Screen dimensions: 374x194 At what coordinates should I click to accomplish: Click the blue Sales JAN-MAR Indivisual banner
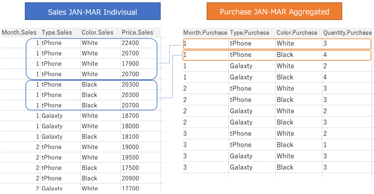click(x=93, y=12)
